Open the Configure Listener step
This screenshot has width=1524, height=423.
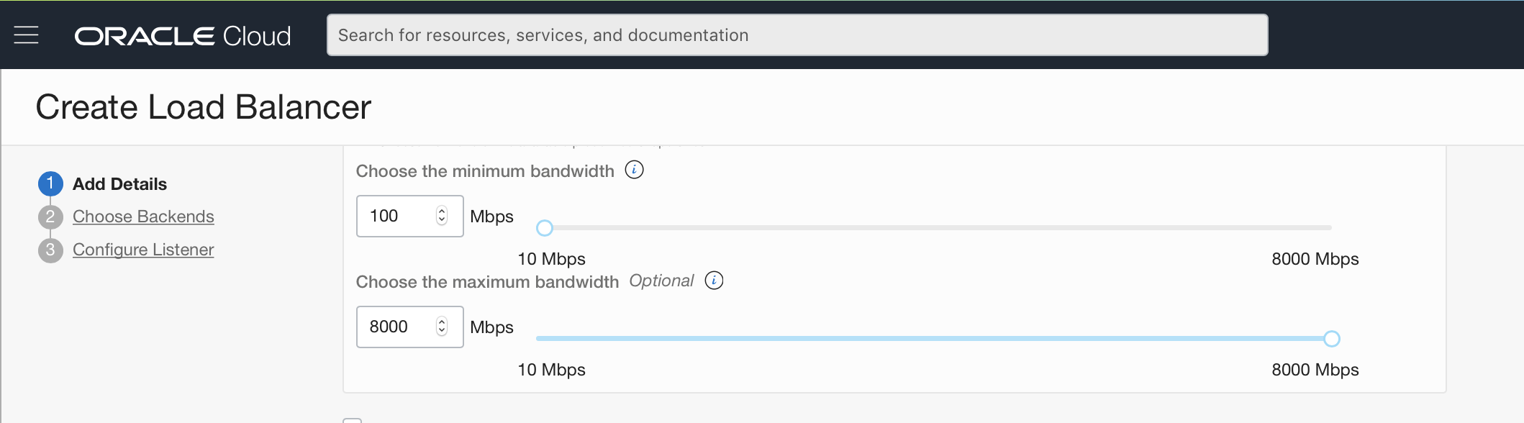143,250
